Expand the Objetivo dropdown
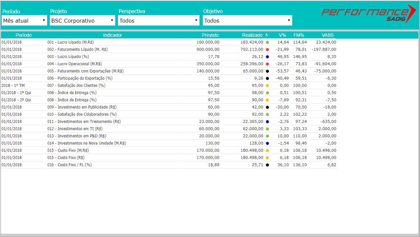 click(247, 20)
